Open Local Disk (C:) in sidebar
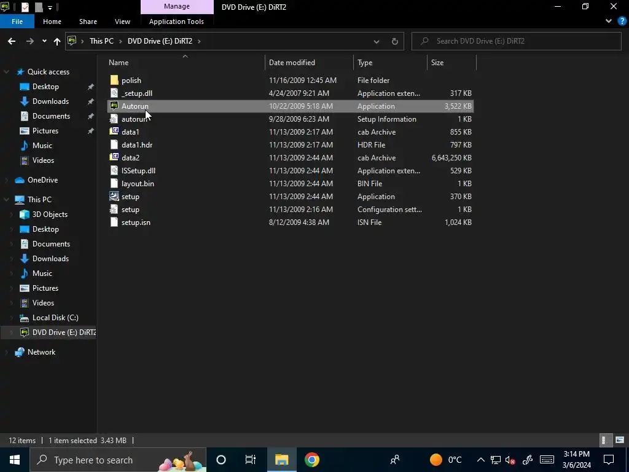Image resolution: width=629 pixels, height=472 pixels. 55,318
